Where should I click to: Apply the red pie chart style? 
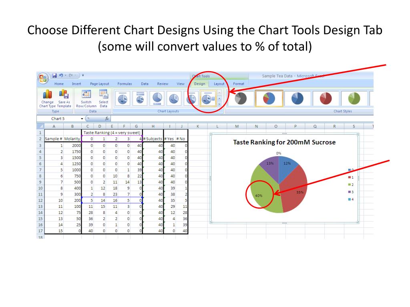click(326, 99)
